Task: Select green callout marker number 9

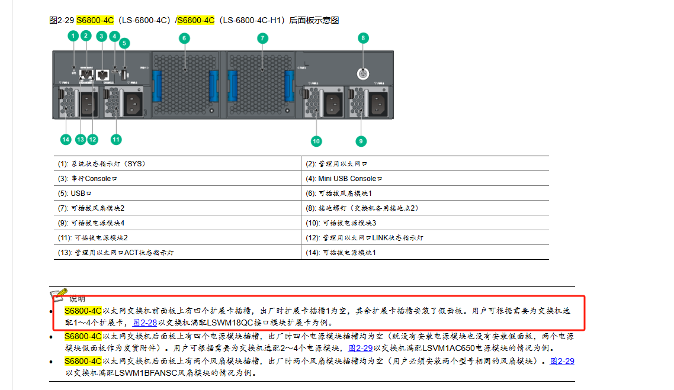Action: point(361,141)
